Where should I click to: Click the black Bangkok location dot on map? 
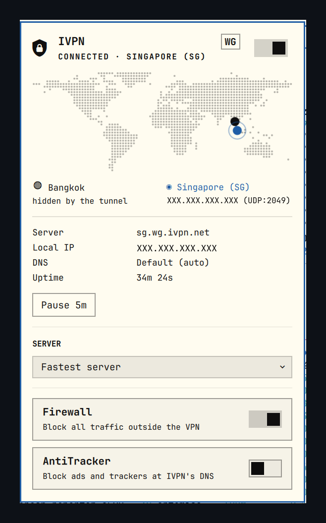[235, 121]
